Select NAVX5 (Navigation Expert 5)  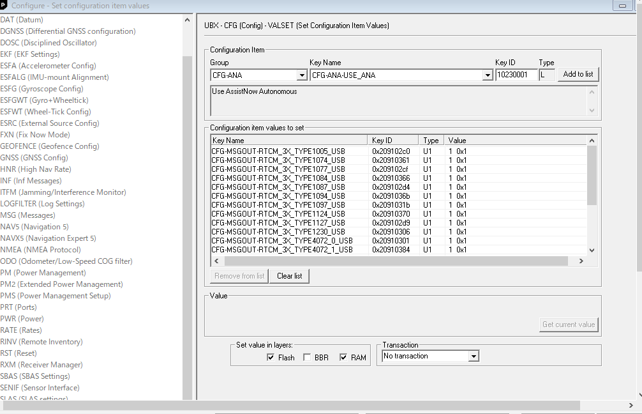tap(48, 238)
